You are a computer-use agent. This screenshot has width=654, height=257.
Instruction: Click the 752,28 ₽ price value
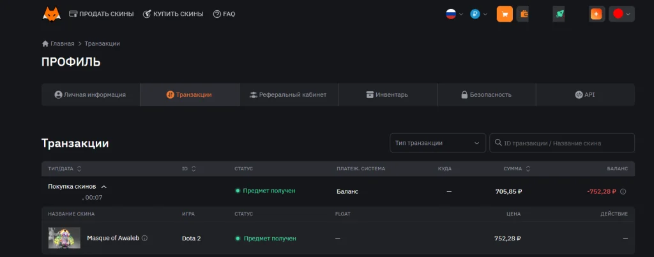[x=508, y=239]
